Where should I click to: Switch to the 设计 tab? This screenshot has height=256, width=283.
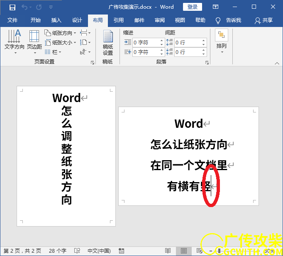tap(77, 20)
